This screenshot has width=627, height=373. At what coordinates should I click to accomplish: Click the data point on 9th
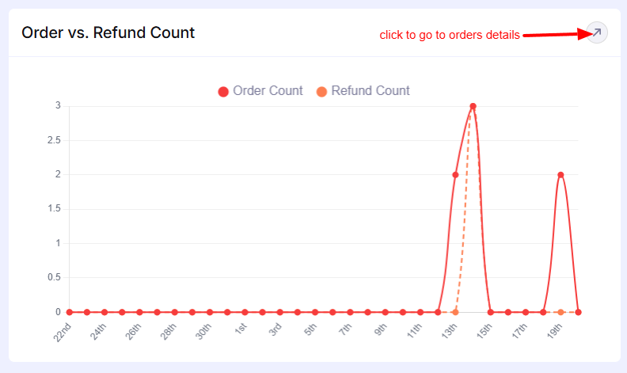[386, 312]
